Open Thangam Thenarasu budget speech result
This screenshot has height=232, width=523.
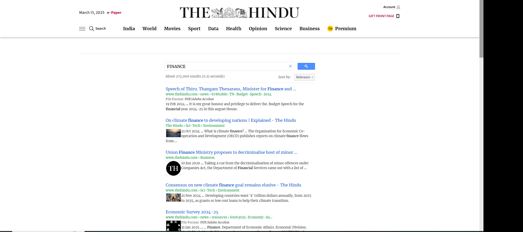coord(230,89)
